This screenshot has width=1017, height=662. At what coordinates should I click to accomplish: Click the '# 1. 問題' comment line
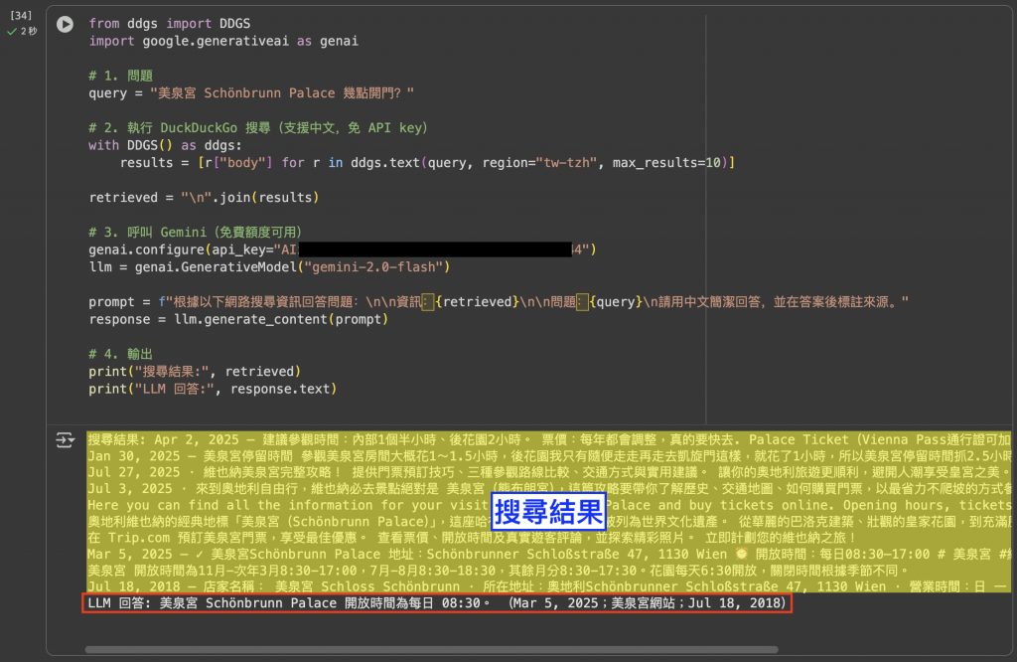point(120,76)
